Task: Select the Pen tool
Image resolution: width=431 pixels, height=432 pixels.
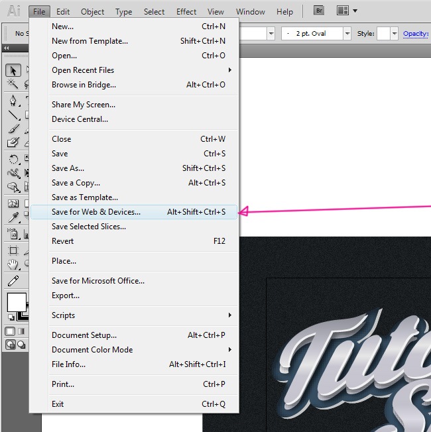Action: (x=13, y=101)
